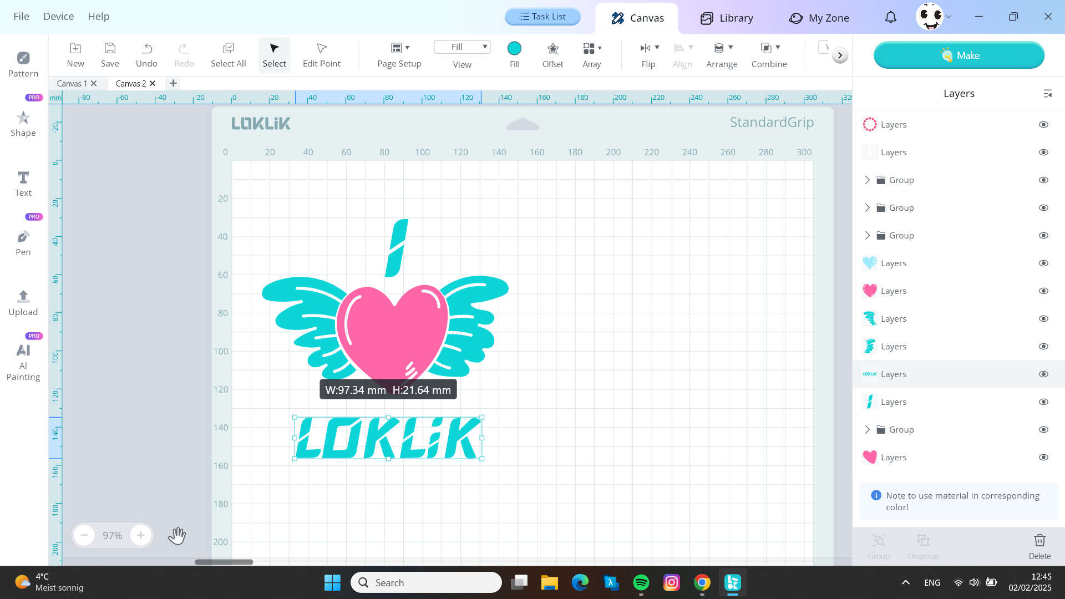1065x599 pixels.
Task: Open the Offset tool
Action: point(553,55)
